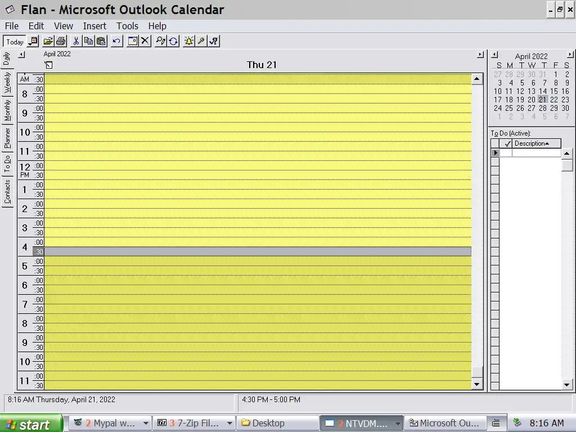Switch to the Contacts tab
The image size is (576, 432).
click(7, 192)
